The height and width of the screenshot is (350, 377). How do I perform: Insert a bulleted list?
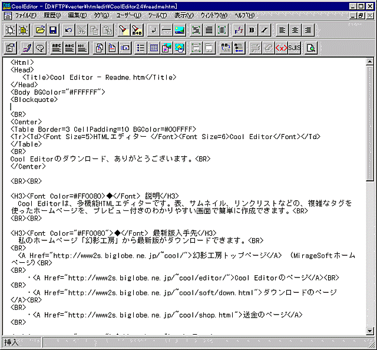(x=141, y=48)
